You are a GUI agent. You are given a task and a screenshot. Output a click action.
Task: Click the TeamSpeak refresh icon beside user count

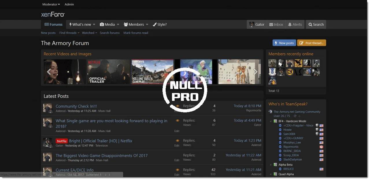(x=295, y=116)
